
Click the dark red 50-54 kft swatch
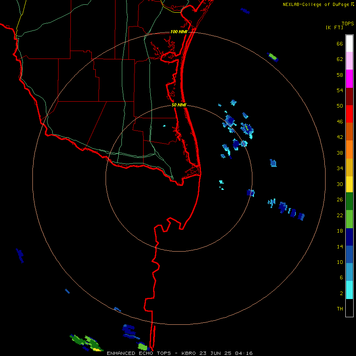point(349,96)
